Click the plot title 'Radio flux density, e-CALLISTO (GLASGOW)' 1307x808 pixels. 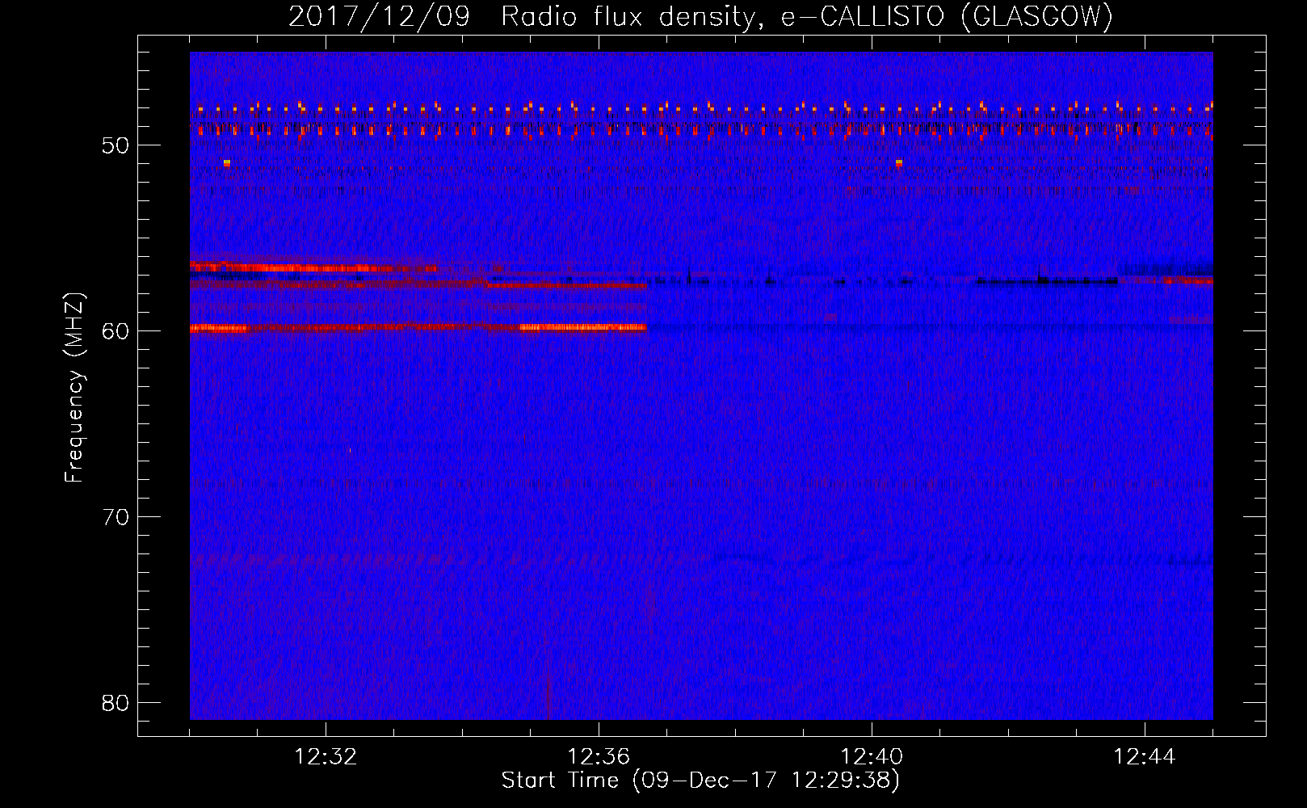click(x=807, y=16)
